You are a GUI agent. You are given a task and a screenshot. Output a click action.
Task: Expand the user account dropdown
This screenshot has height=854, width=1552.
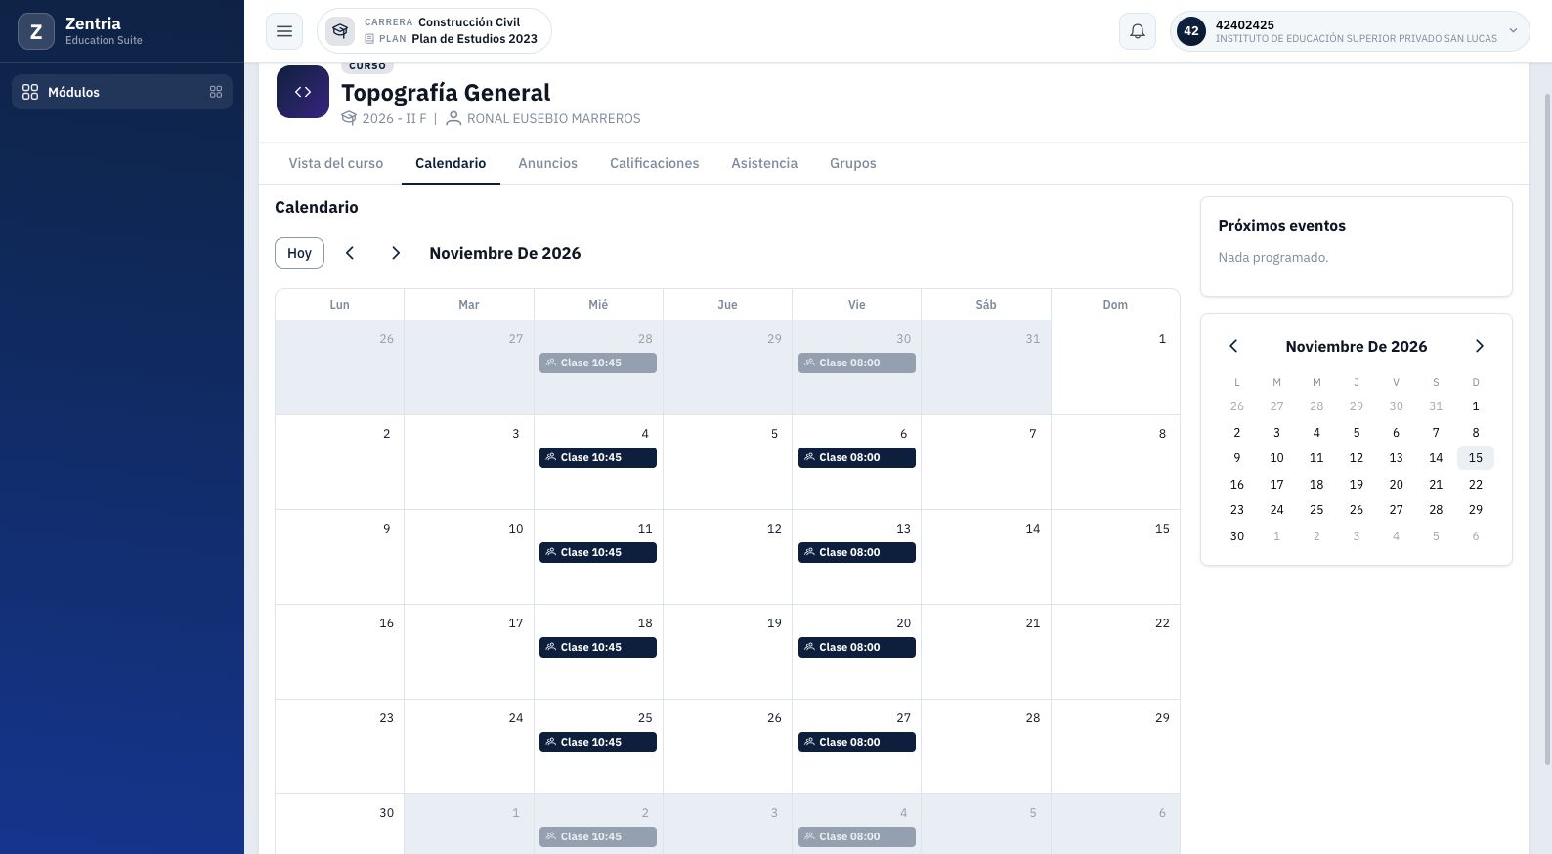point(1513,31)
